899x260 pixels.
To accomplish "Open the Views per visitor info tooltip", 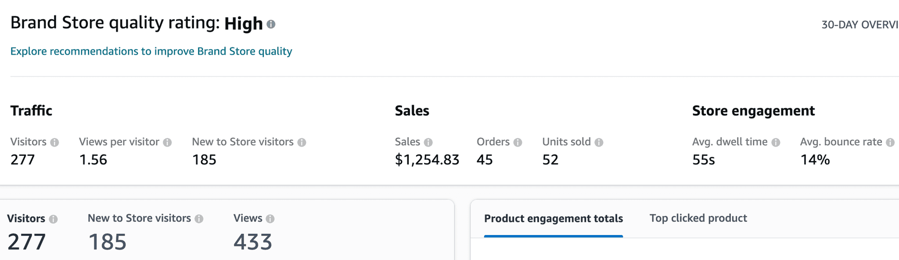I will coord(167,142).
